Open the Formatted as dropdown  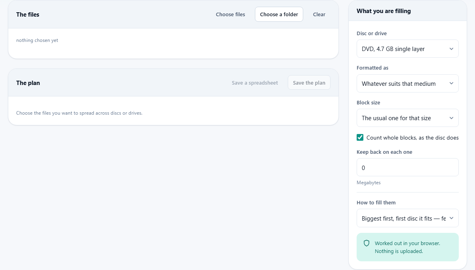[x=408, y=83]
